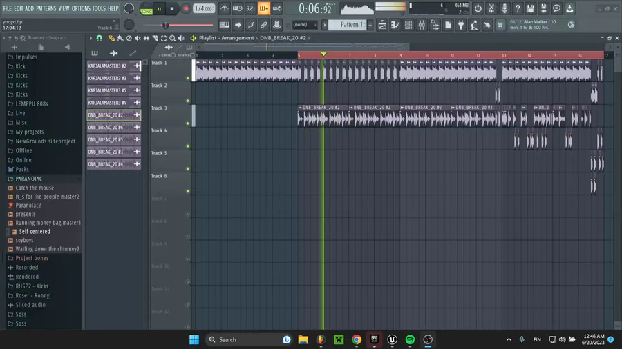Select the playlist Slice tool
The width and height of the screenshot is (622, 349).
(x=155, y=38)
